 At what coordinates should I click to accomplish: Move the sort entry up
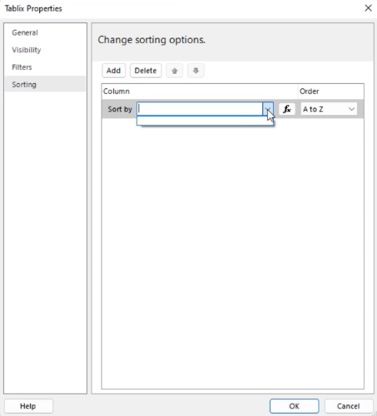175,71
